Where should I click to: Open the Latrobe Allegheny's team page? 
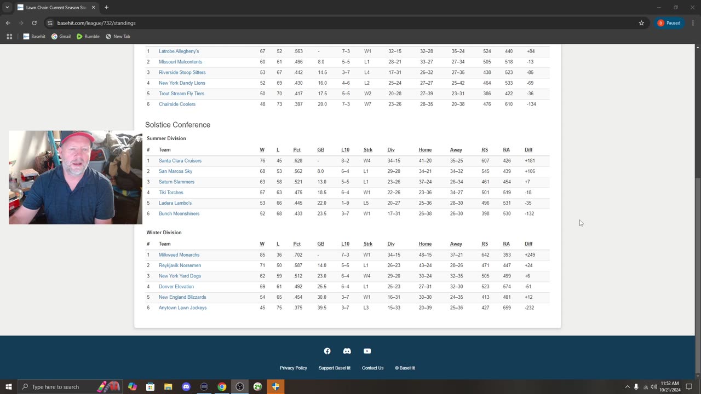point(179,51)
